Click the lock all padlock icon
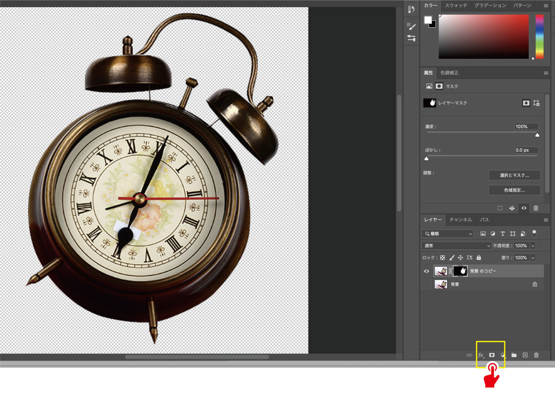The height and width of the screenshot is (396, 555). point(479,257)
